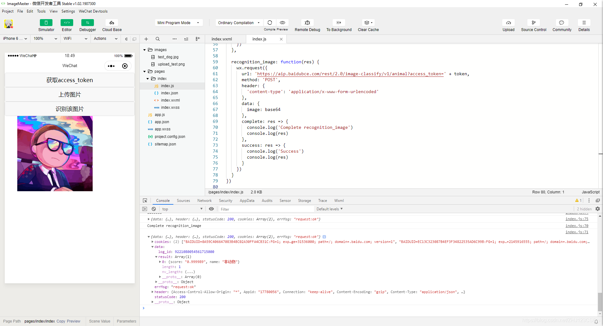
Task: Click the console Filter input field
Action: [x=266, y=209]
